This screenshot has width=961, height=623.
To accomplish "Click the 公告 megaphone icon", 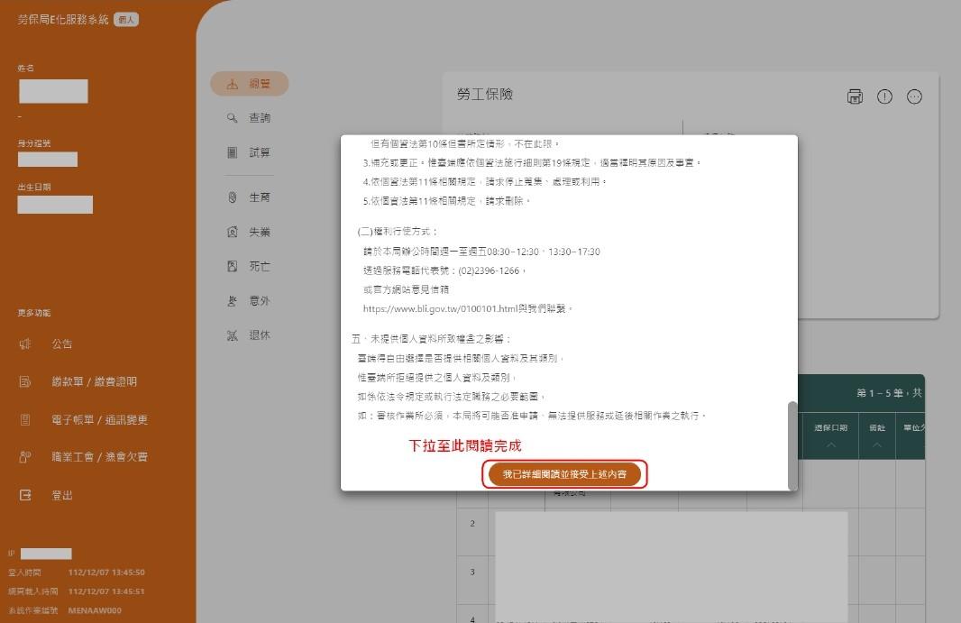I will coord(25,344).
